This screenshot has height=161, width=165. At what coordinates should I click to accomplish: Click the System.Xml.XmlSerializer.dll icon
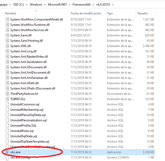coord(7,78)
